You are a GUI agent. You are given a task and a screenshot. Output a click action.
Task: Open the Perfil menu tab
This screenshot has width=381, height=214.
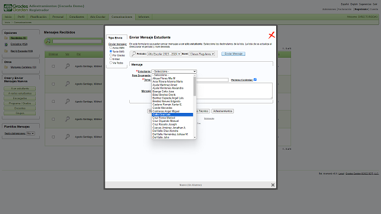tap(21, 17)
